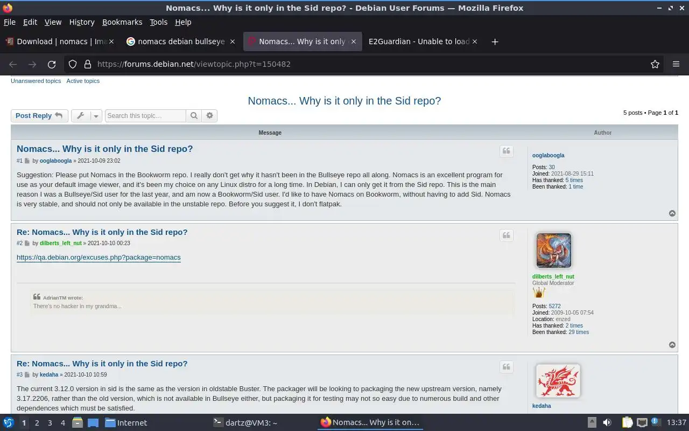
Task: Click the topic tools wrench icon
Action: pos(81,116)
